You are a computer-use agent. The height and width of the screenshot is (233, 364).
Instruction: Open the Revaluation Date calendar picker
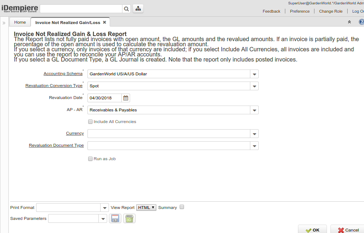126,98
